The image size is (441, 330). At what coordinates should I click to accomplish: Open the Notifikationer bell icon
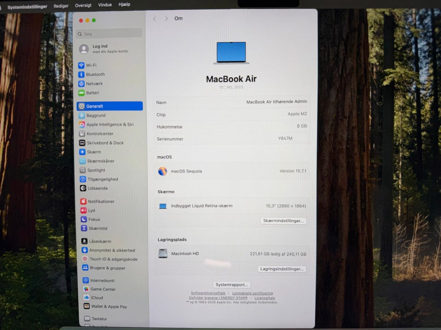(83, 201)
